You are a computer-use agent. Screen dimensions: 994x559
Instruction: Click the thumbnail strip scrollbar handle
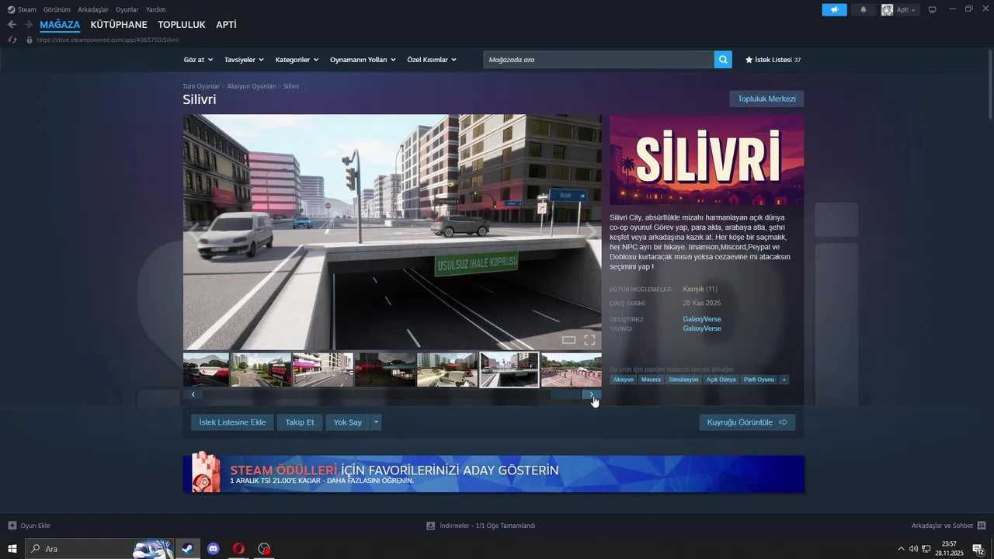[565, 394]
